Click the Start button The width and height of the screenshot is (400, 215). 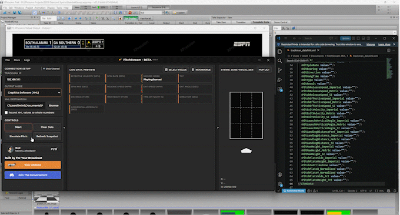tap(18, 127)
